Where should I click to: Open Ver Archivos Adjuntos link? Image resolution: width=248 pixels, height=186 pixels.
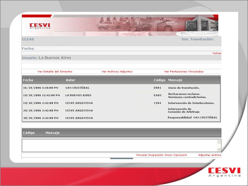[117, 72]
